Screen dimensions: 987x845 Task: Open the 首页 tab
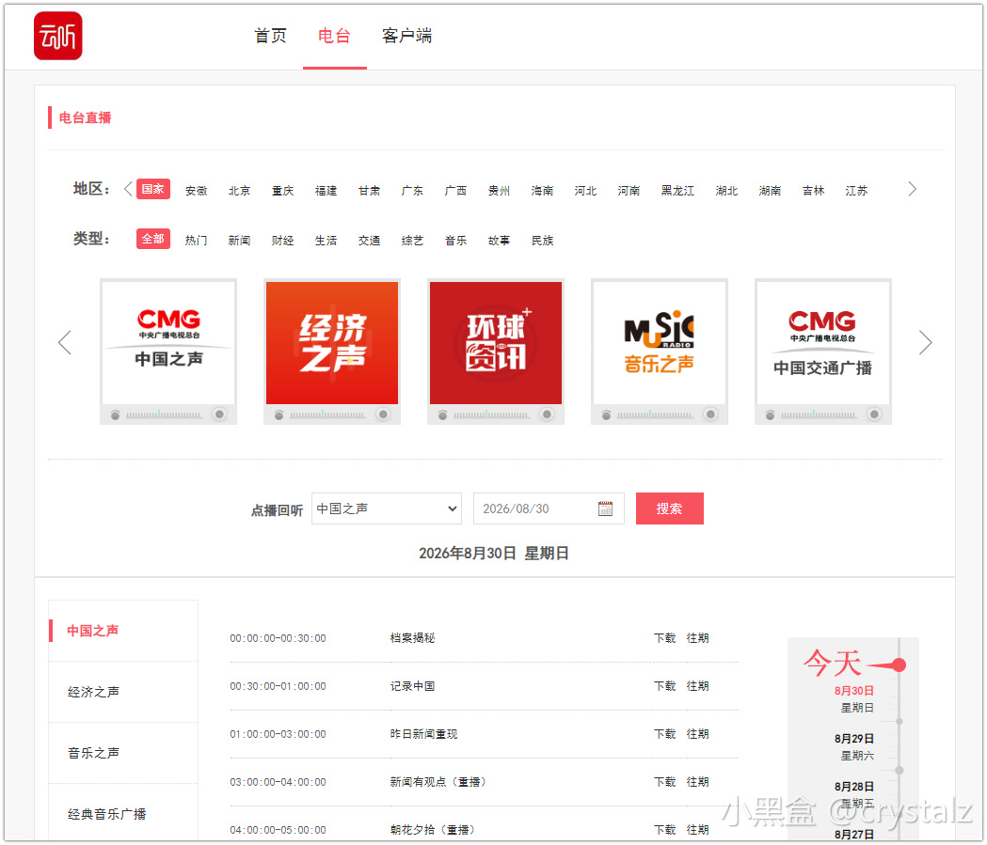pos(271,36)
